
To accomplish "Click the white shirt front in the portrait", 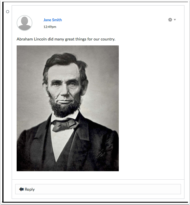I will 60,144.
